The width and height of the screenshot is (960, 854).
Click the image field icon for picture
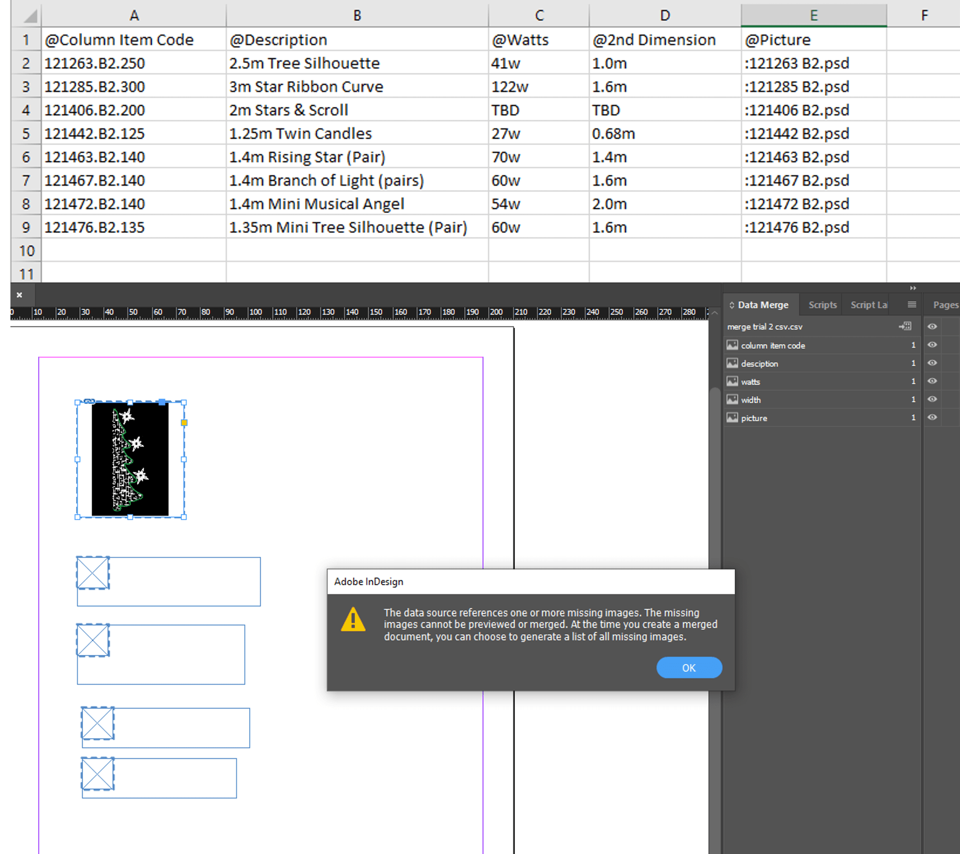[x=732, y=417]
